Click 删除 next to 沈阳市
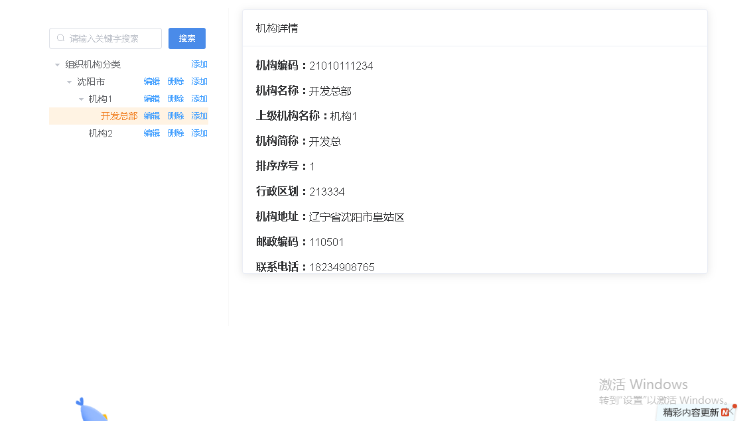The image size is (751, 421). 175,81
